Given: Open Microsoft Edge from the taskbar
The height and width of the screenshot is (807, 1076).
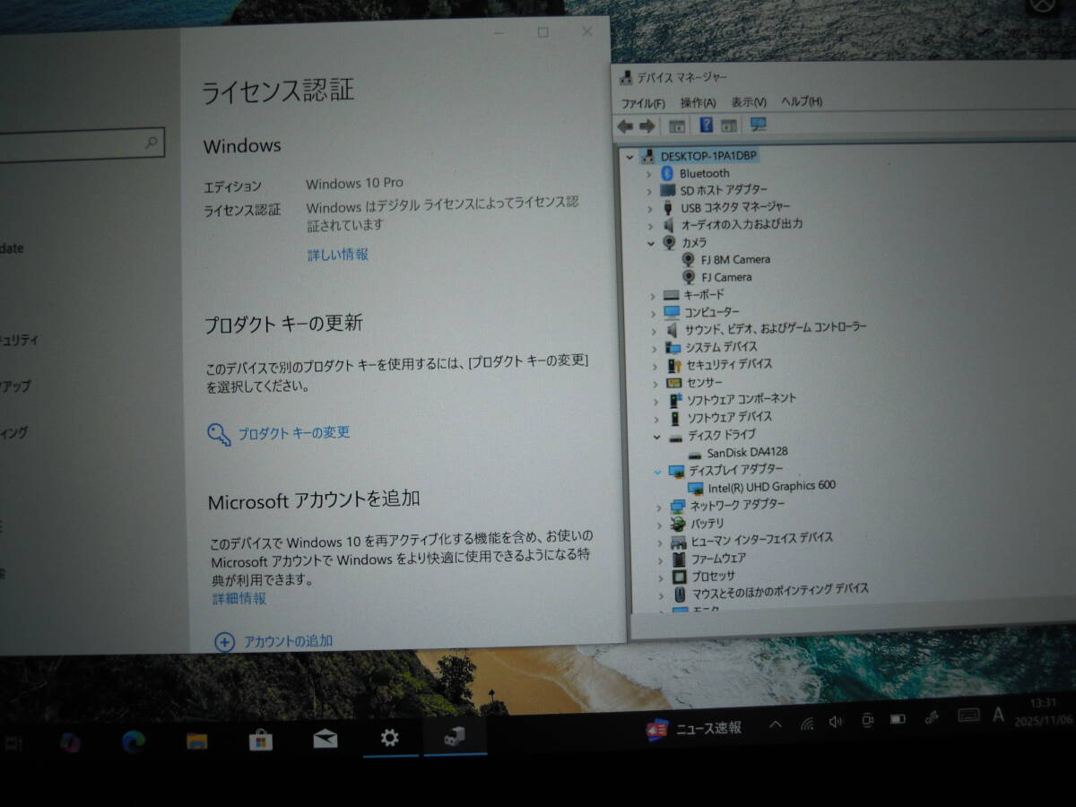Looking at the screenshot, I should tap(134, 742).
